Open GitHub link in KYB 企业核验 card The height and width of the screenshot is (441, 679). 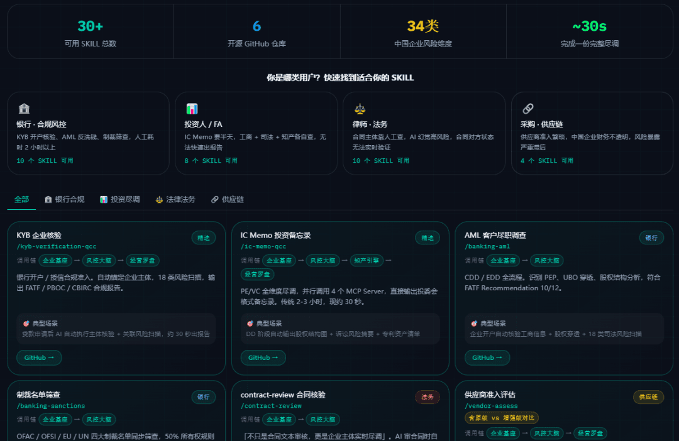coord(39,357)
